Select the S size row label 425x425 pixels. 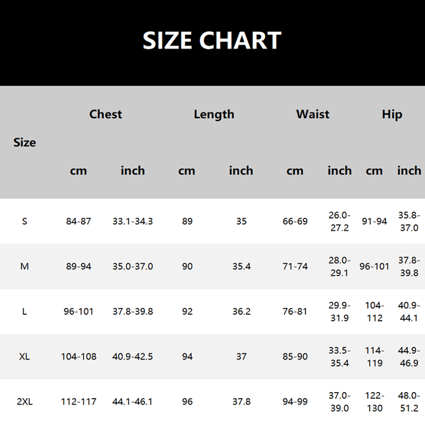pyautogui.click(x=24, y=221)
